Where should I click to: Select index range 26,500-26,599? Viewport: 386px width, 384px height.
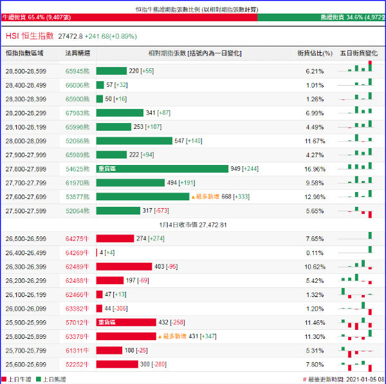[x=26, y=239]
